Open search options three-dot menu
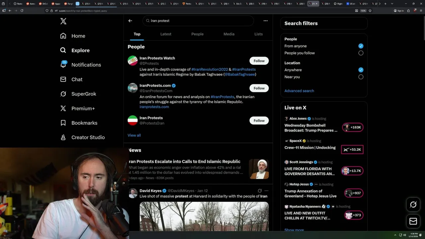 [x=266, y=21]
